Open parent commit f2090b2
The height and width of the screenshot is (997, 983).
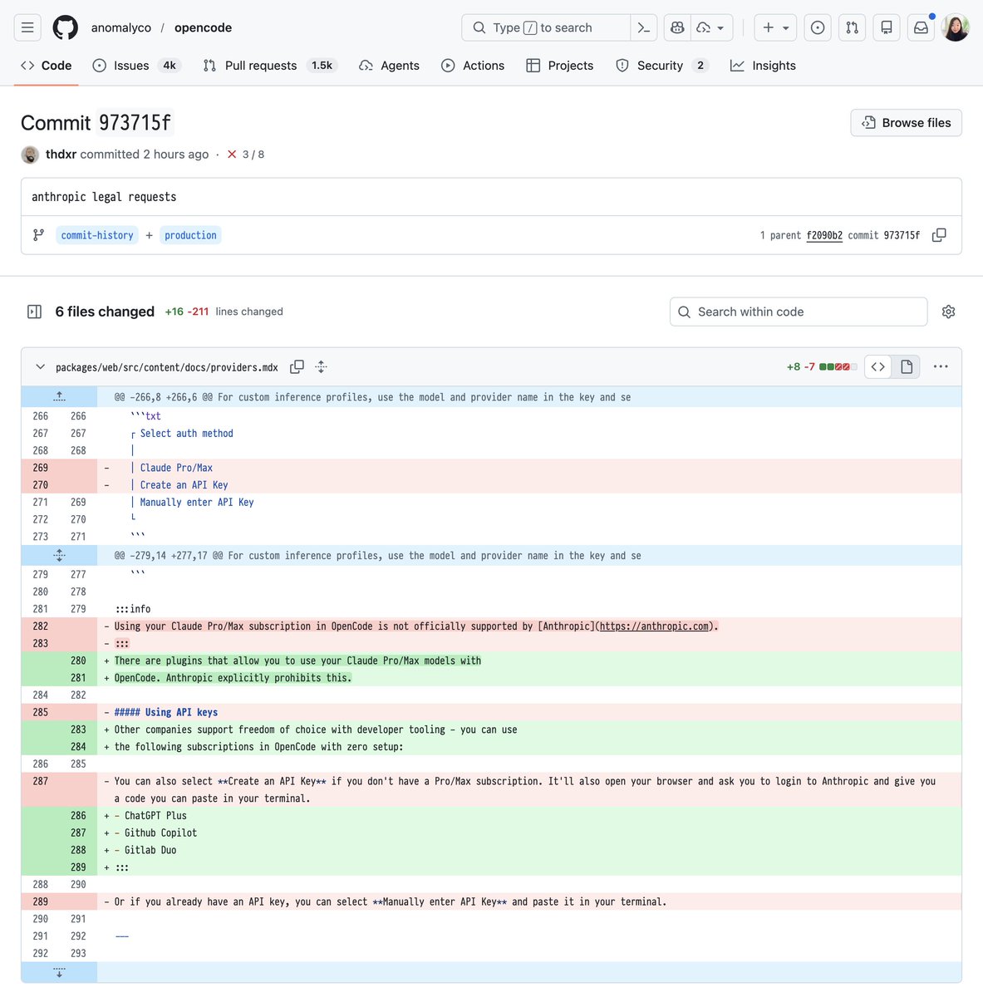[x=824, y=235]
